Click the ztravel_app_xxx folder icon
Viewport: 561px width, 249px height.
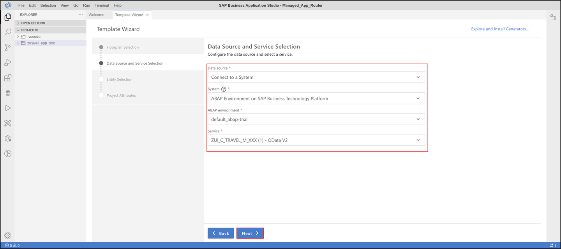pos(23,43)
